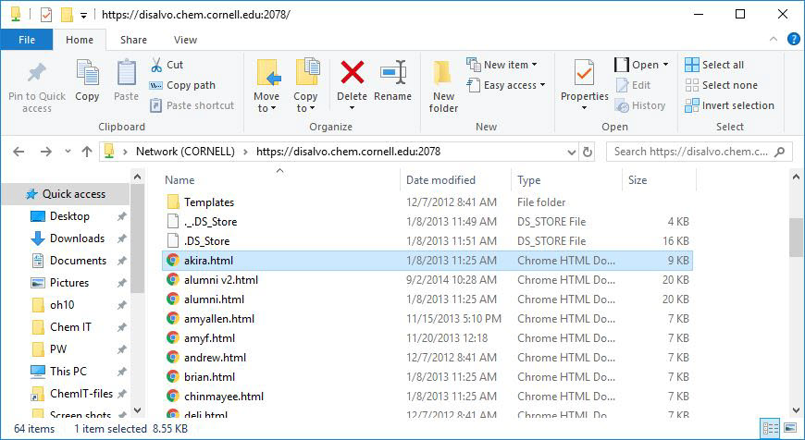Click the refresh icon beside the address bar

coord(587,152)
